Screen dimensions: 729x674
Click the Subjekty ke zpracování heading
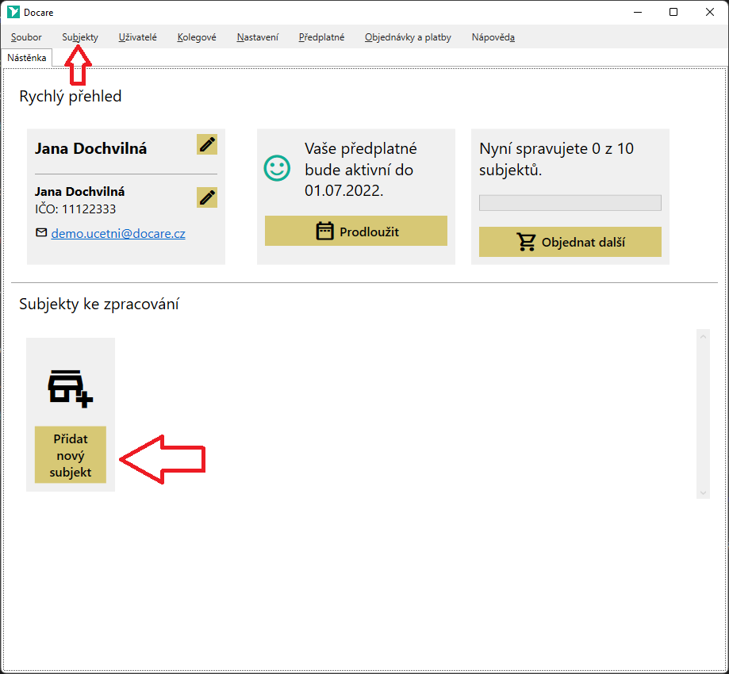pyautogui.click(x=99, y=304)
